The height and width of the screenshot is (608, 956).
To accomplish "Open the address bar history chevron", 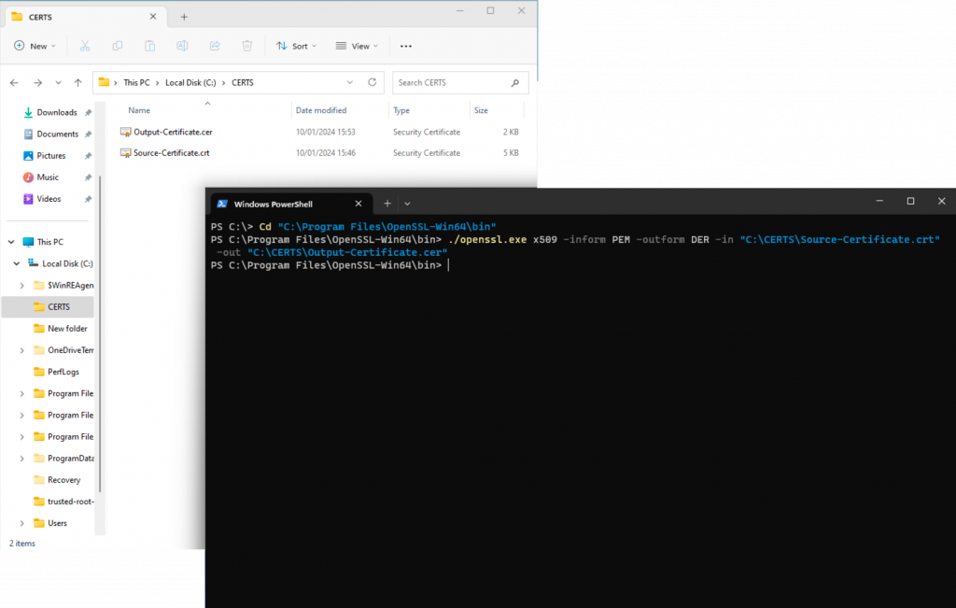I will click(x=350, y=82).
